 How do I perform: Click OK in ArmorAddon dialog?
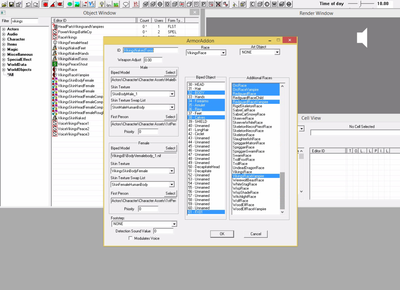pos(222,234)
